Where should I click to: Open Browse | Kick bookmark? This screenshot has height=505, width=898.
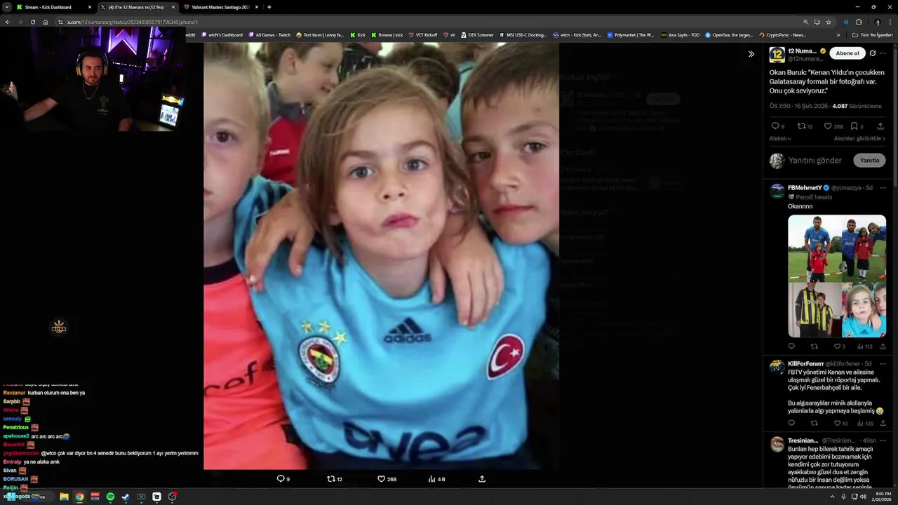(387, 34)
